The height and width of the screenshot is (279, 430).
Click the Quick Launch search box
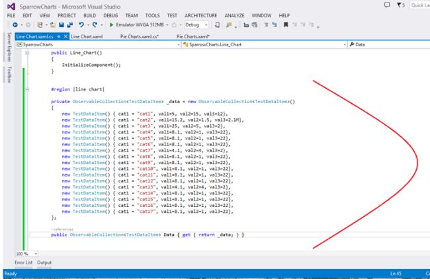point(420,5)
